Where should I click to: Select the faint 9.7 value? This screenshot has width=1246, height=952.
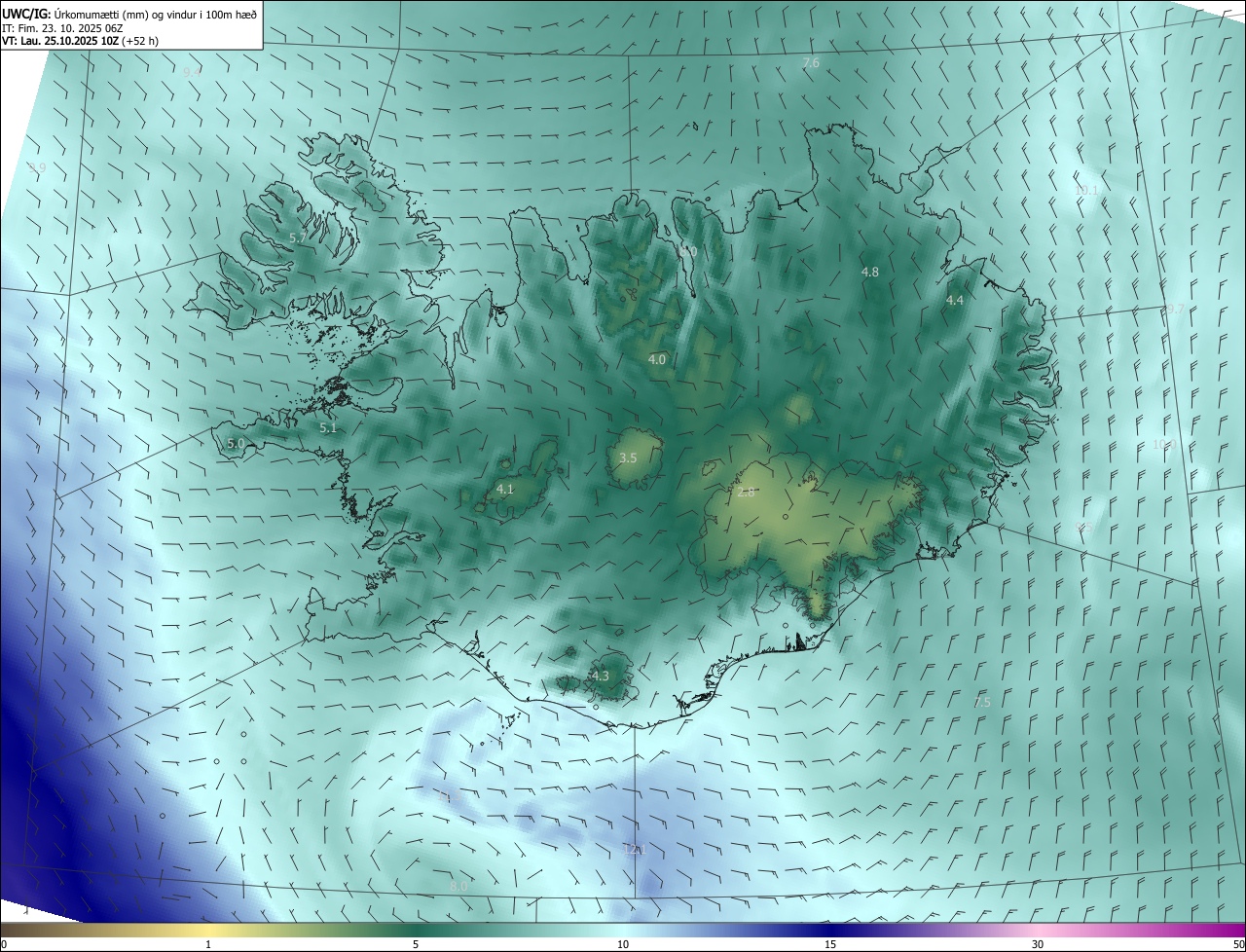(1176, 309)
